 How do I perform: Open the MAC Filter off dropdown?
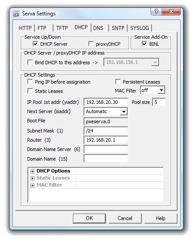161,90
